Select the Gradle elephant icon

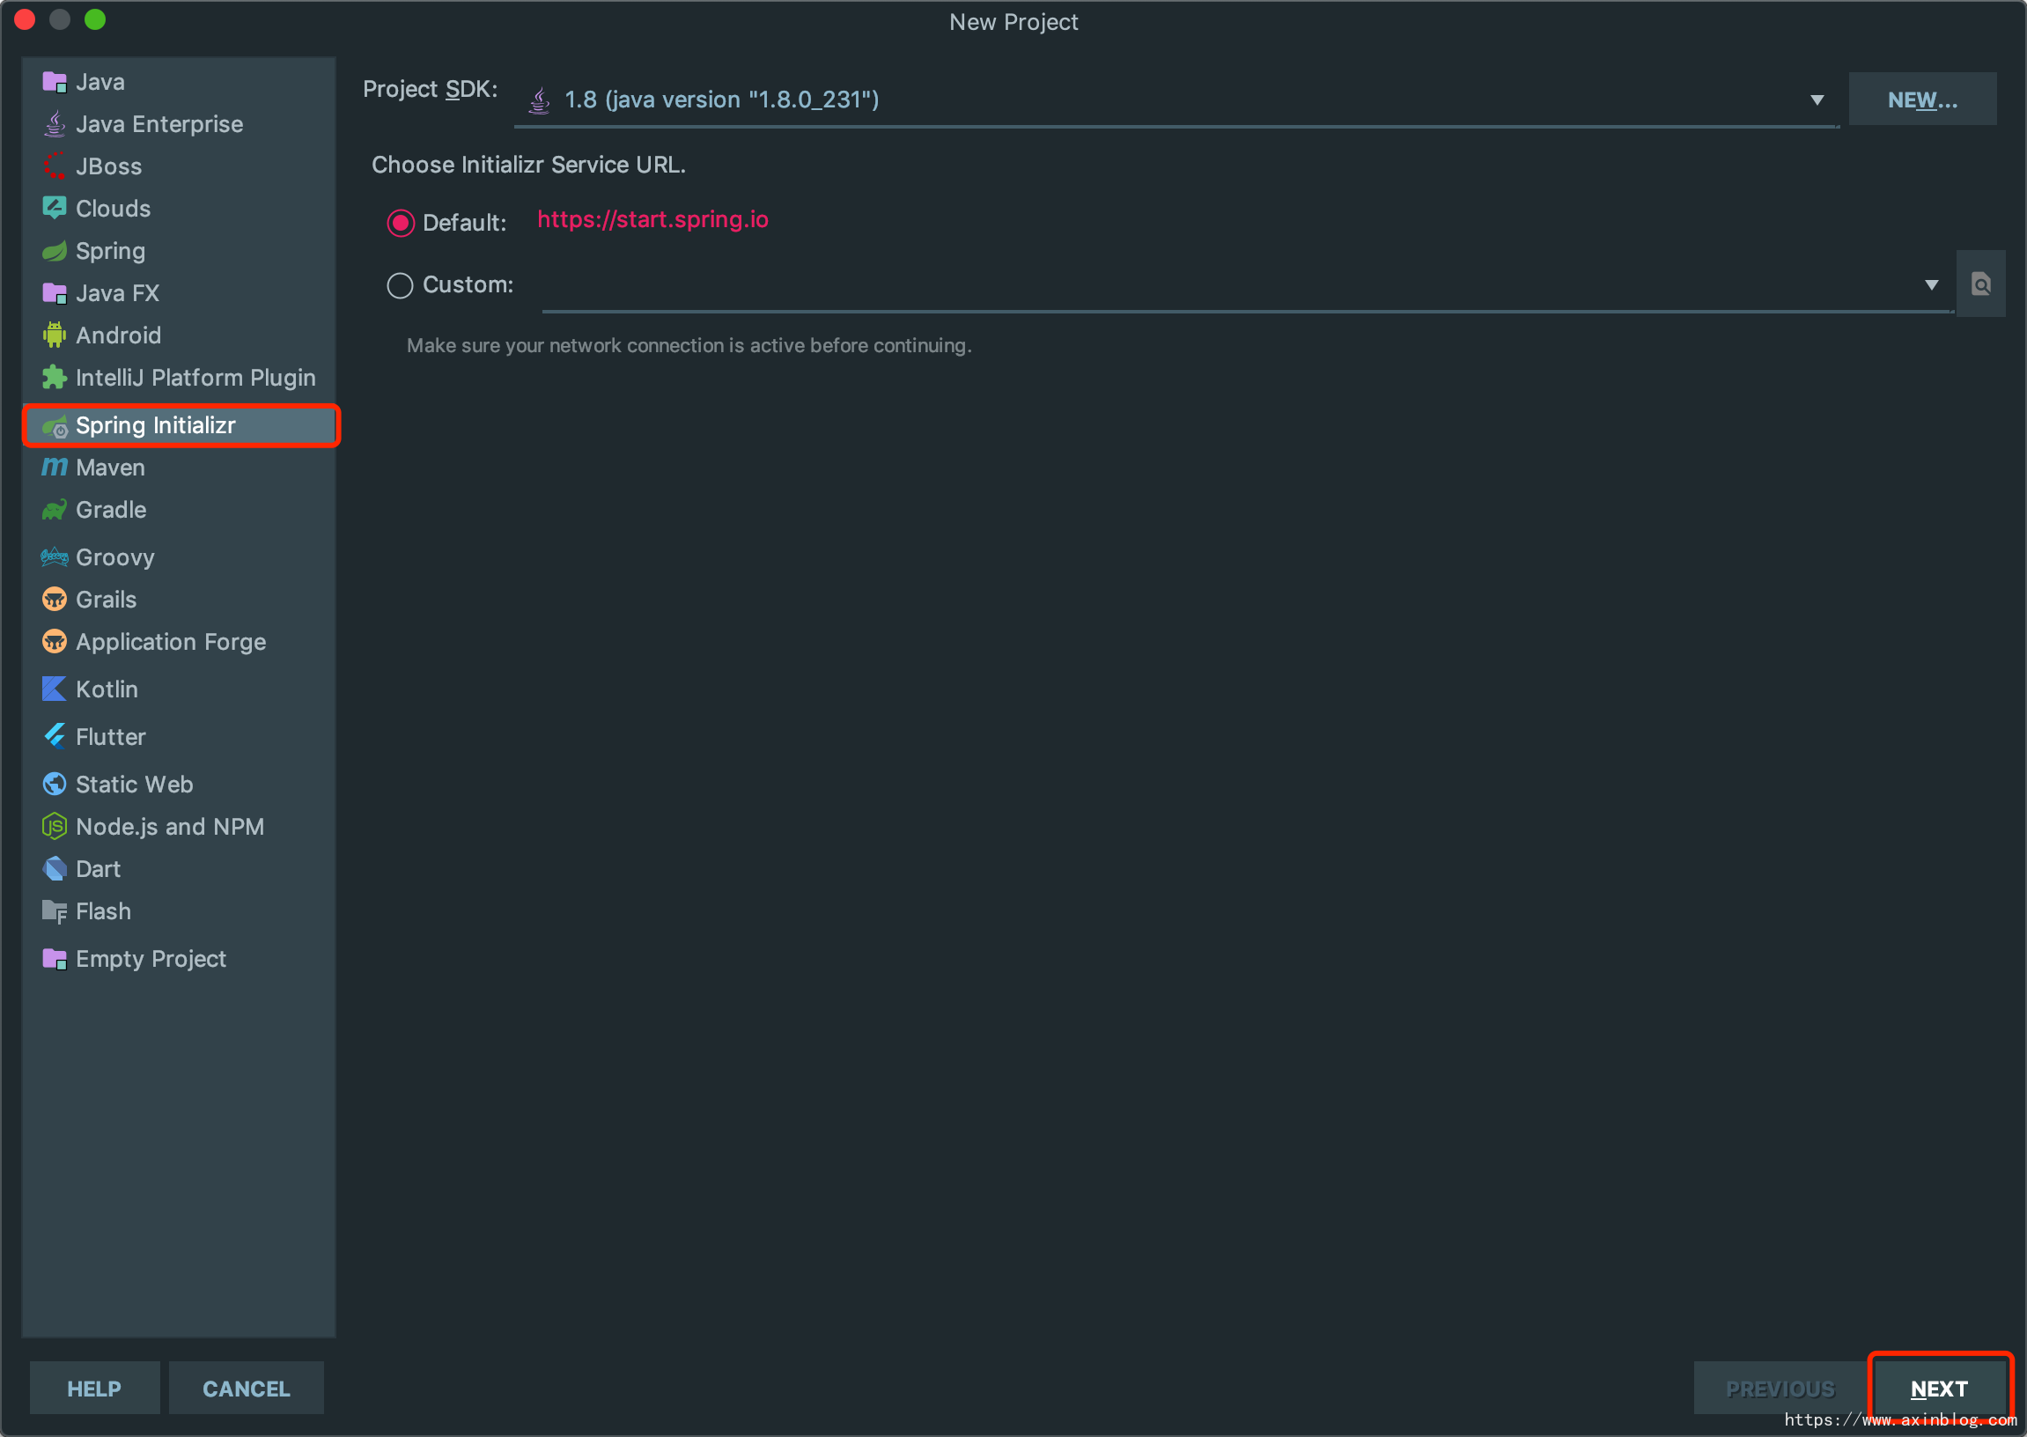pyautogui.click(x=54, y=510)
